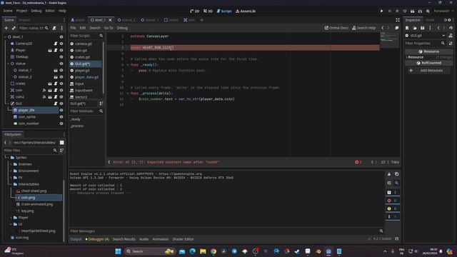The image size is (457, 257).
Task: Click the Instantiate Child Scene link icon
Action: click(x=14, y=28)
